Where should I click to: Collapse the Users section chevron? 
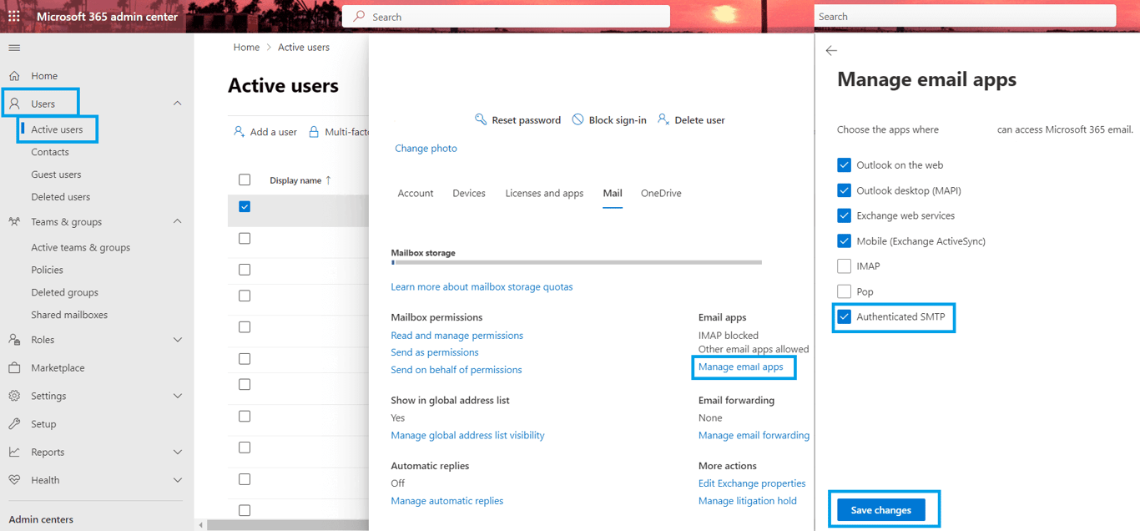click(x=177, y=104)
